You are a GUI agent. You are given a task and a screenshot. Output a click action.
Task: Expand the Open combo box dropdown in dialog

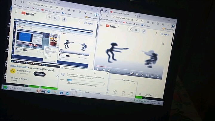click(103, 84)
